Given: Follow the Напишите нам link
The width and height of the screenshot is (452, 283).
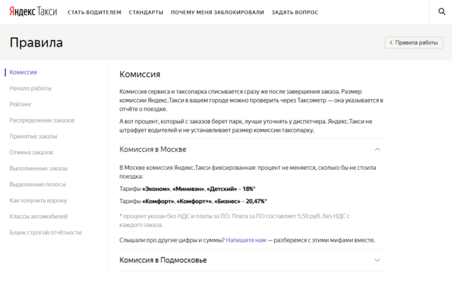Looking at the screenshot, I should click(246, 240).
